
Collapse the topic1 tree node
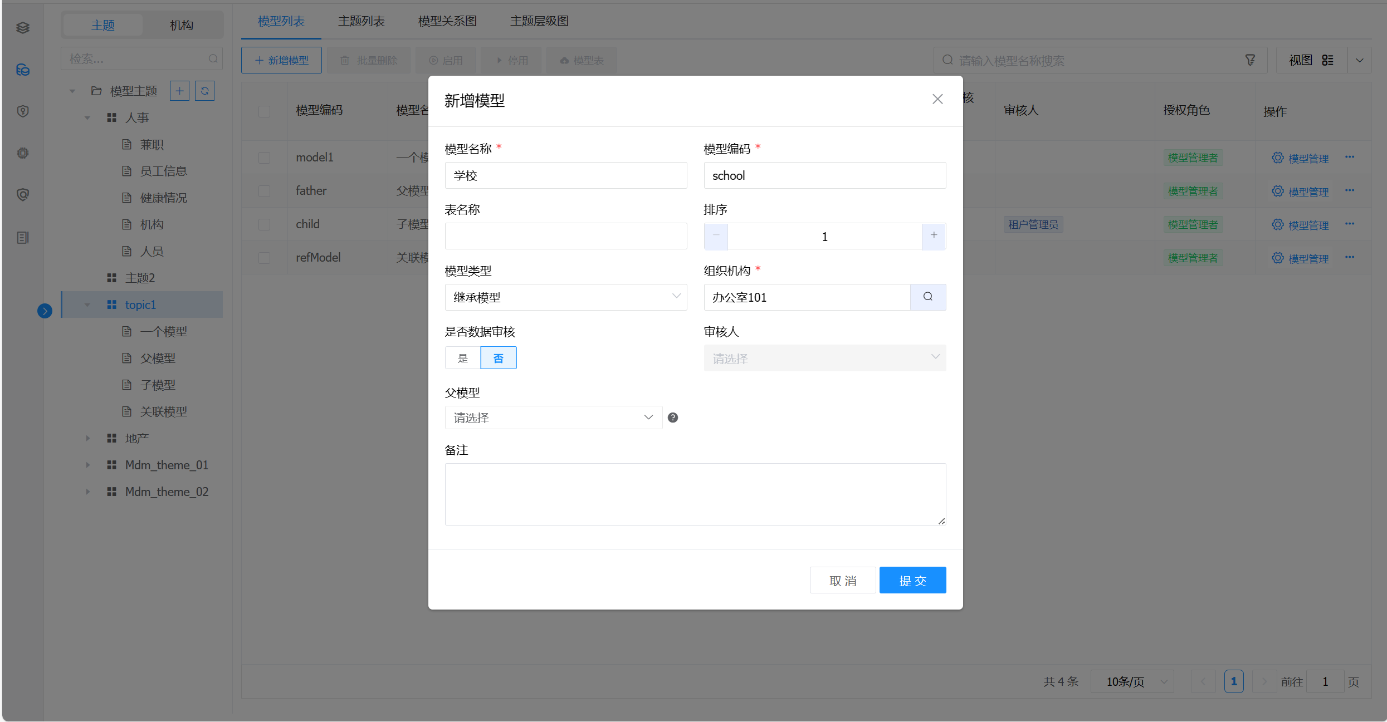pos(87,304)
